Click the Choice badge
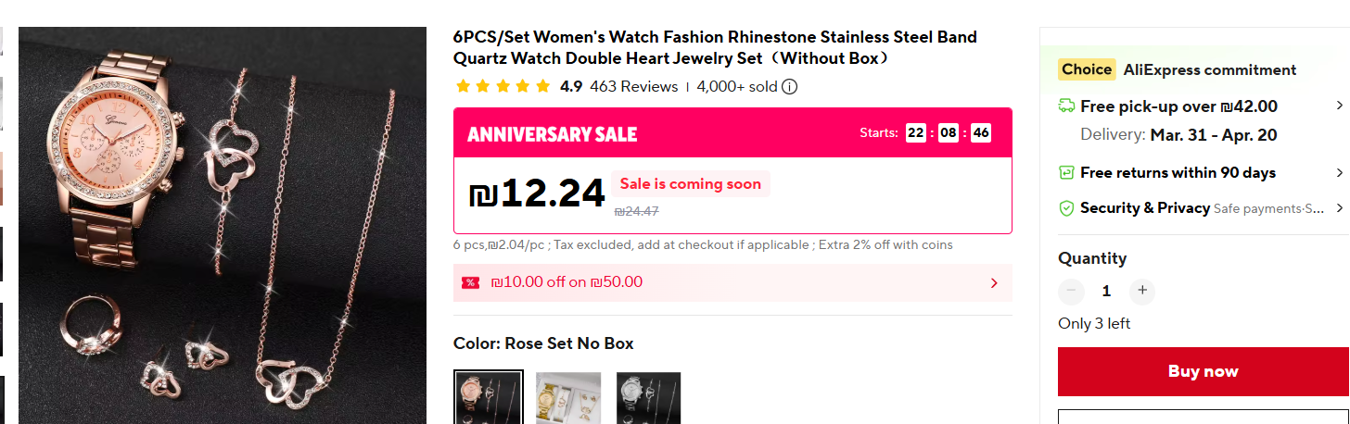 click(1087, 69)
